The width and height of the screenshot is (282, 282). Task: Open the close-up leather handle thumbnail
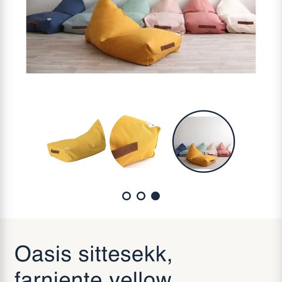click(135, 141)
